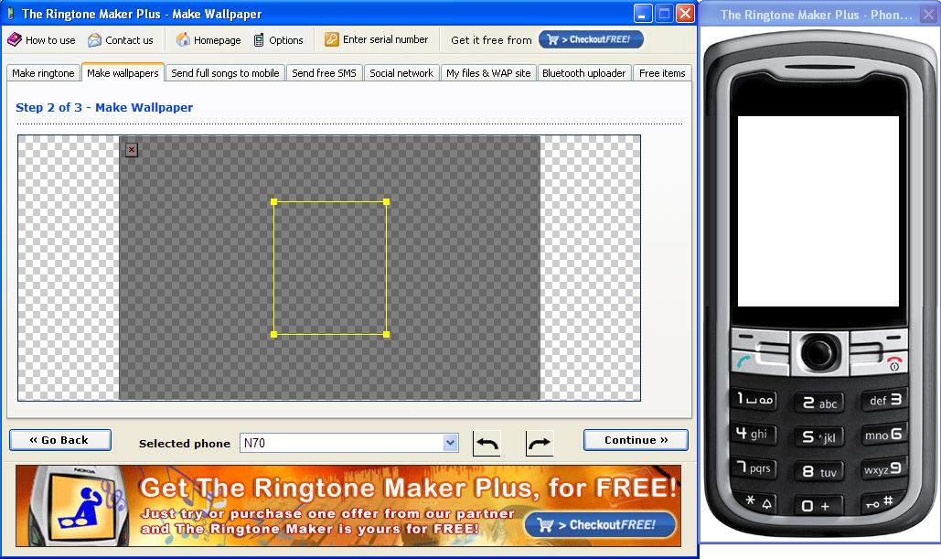Close the Ringtone Maker Plus main window

685,13
